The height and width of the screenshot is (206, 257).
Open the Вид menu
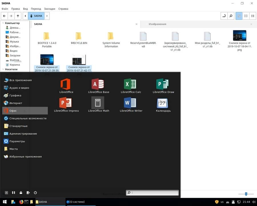[x=25, y=9]
